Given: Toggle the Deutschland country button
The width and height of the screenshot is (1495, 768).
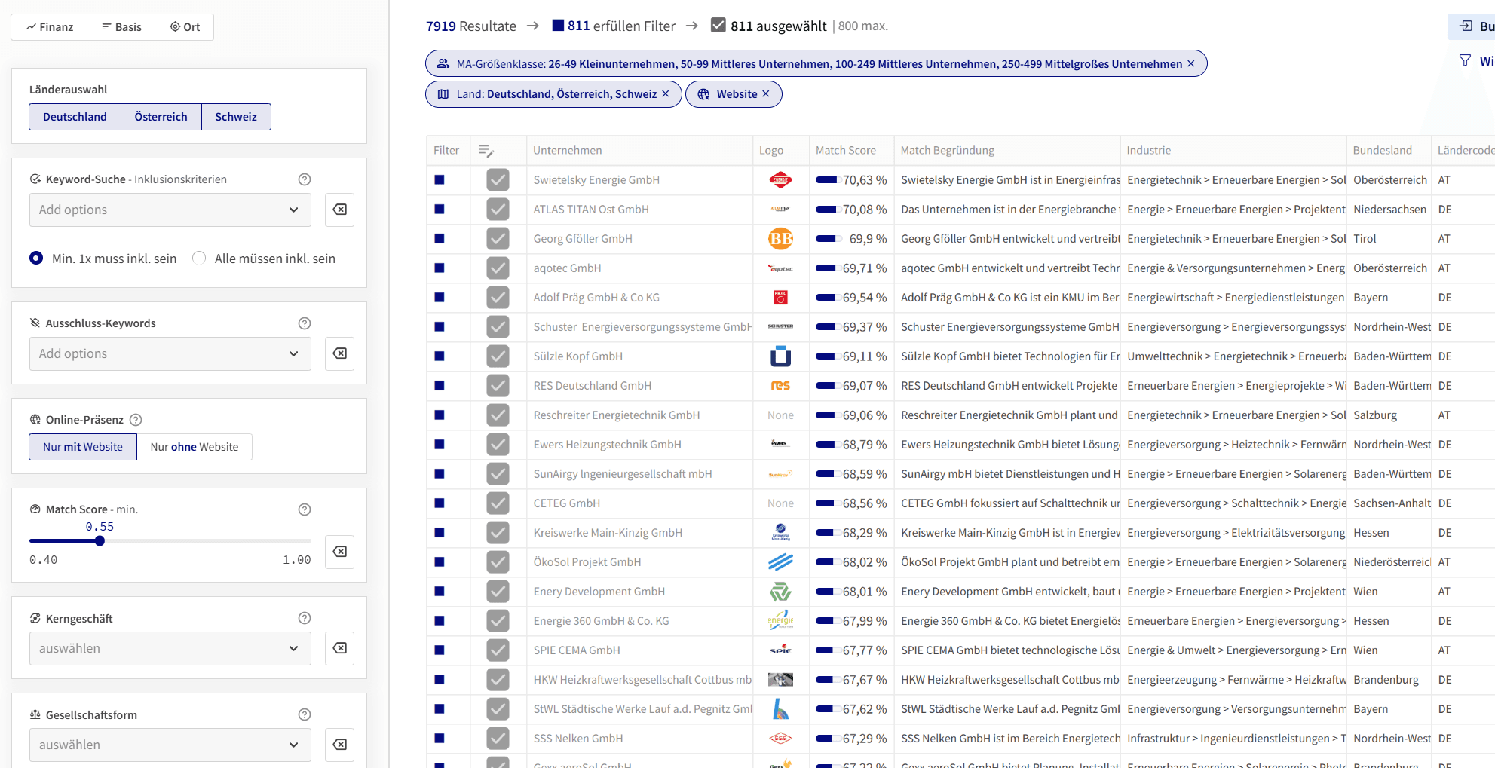Looking at the screenshot, I should (75, 117).
